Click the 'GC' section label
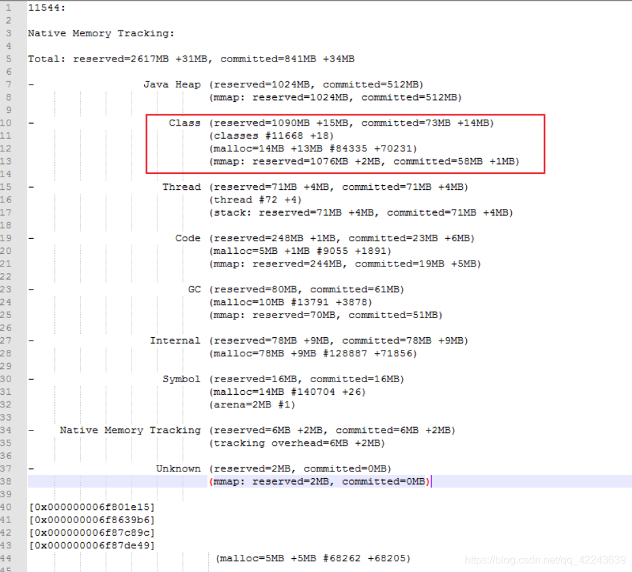Image resolution: width=632 pixels, height=572 pixels. 194,290
